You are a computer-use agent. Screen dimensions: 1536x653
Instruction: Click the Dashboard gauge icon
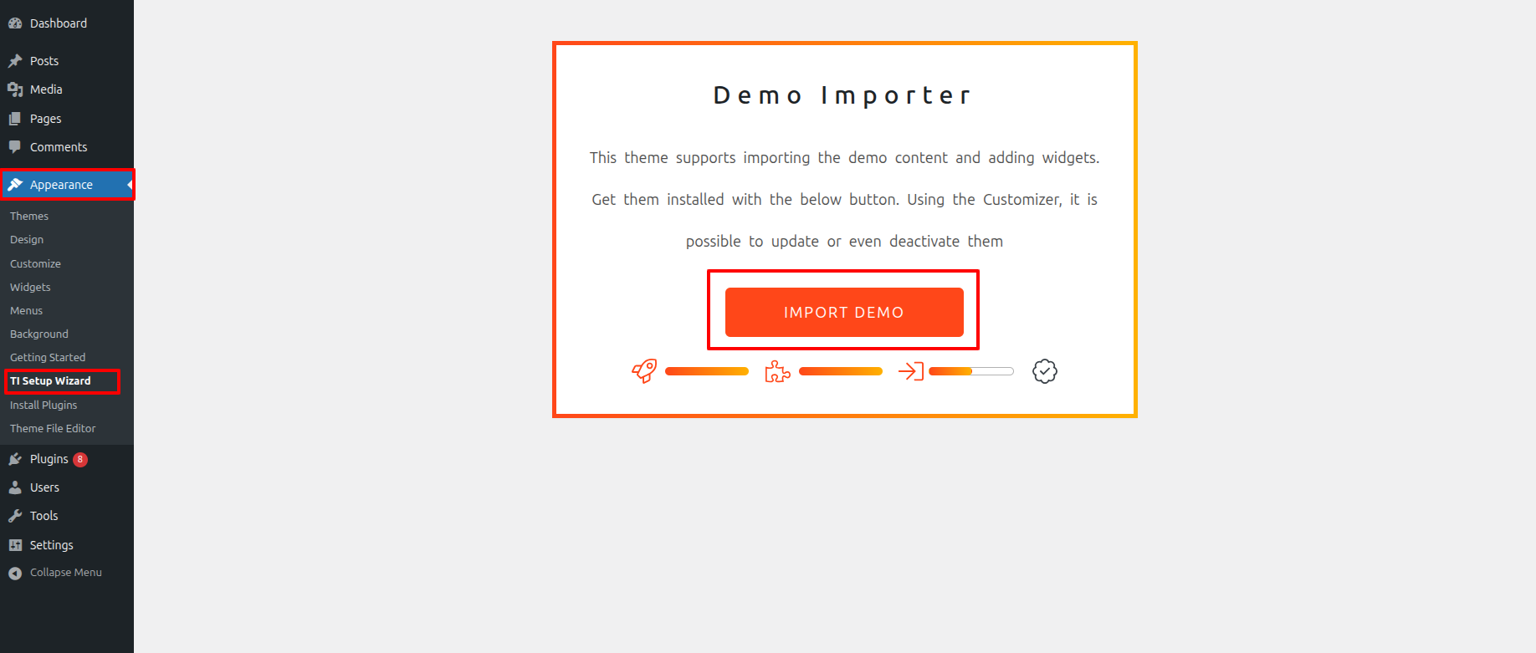click(15, 23)
